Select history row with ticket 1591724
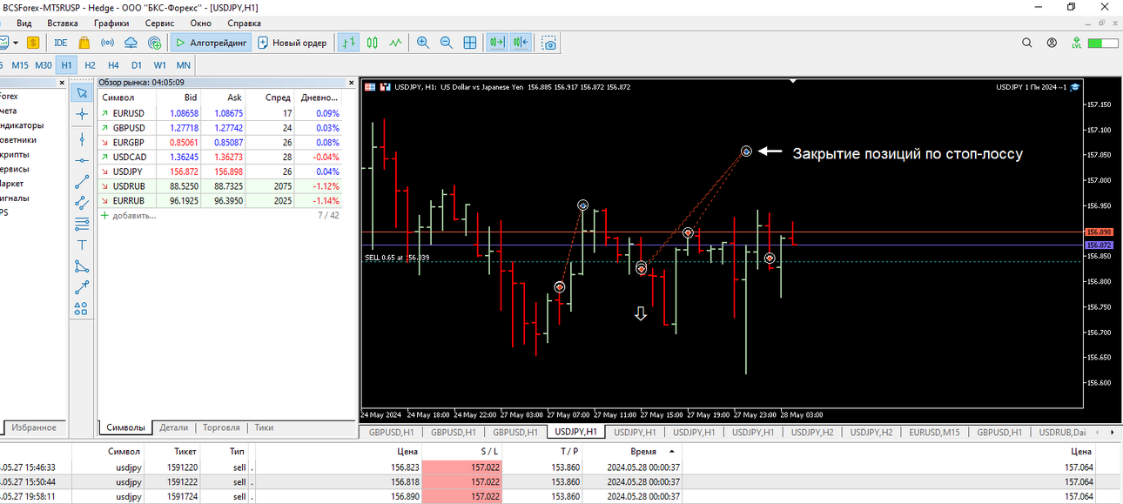Screen dimensions: 1123x504 click(561, 496)
